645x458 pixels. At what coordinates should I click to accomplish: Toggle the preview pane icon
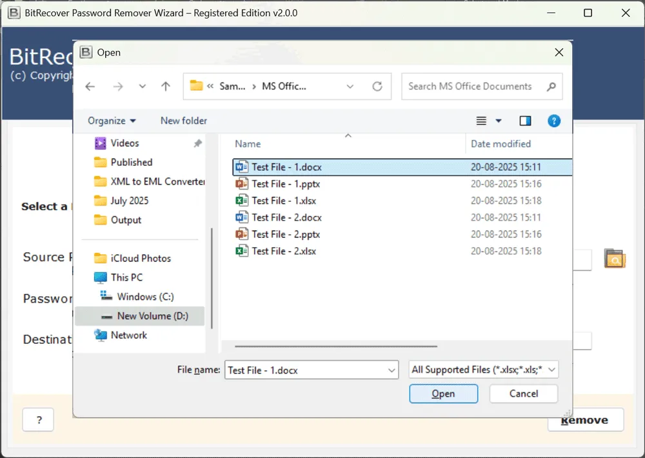(x=525, y=121)
